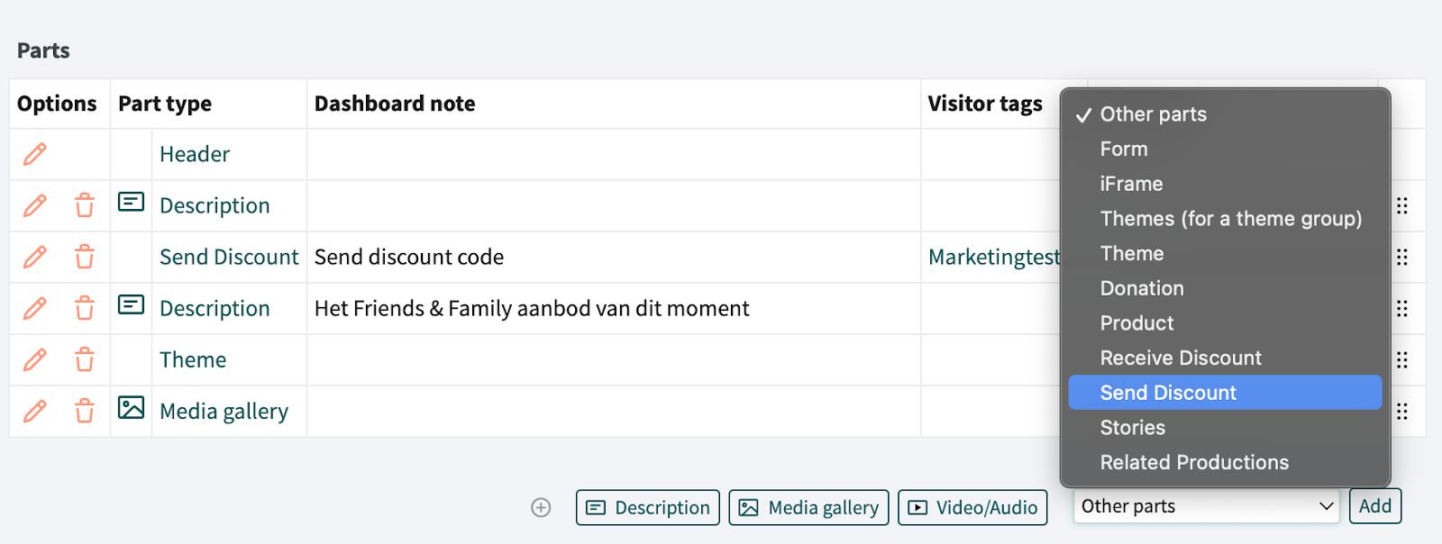The image size is (1442, 544).
Task: Select iFrame from the parts menu
Action: 1131,184
